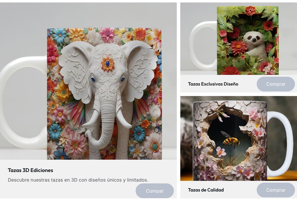Open the white elephant mug image

coord(88,81)
